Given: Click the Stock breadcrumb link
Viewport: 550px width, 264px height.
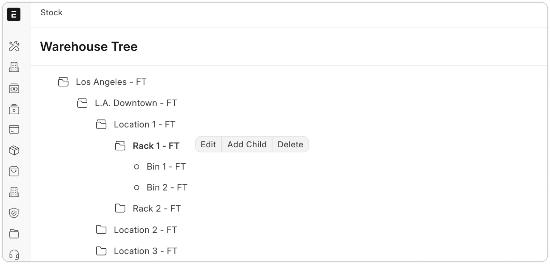Looking at the screenshot, I should click(x=52, y=13).
